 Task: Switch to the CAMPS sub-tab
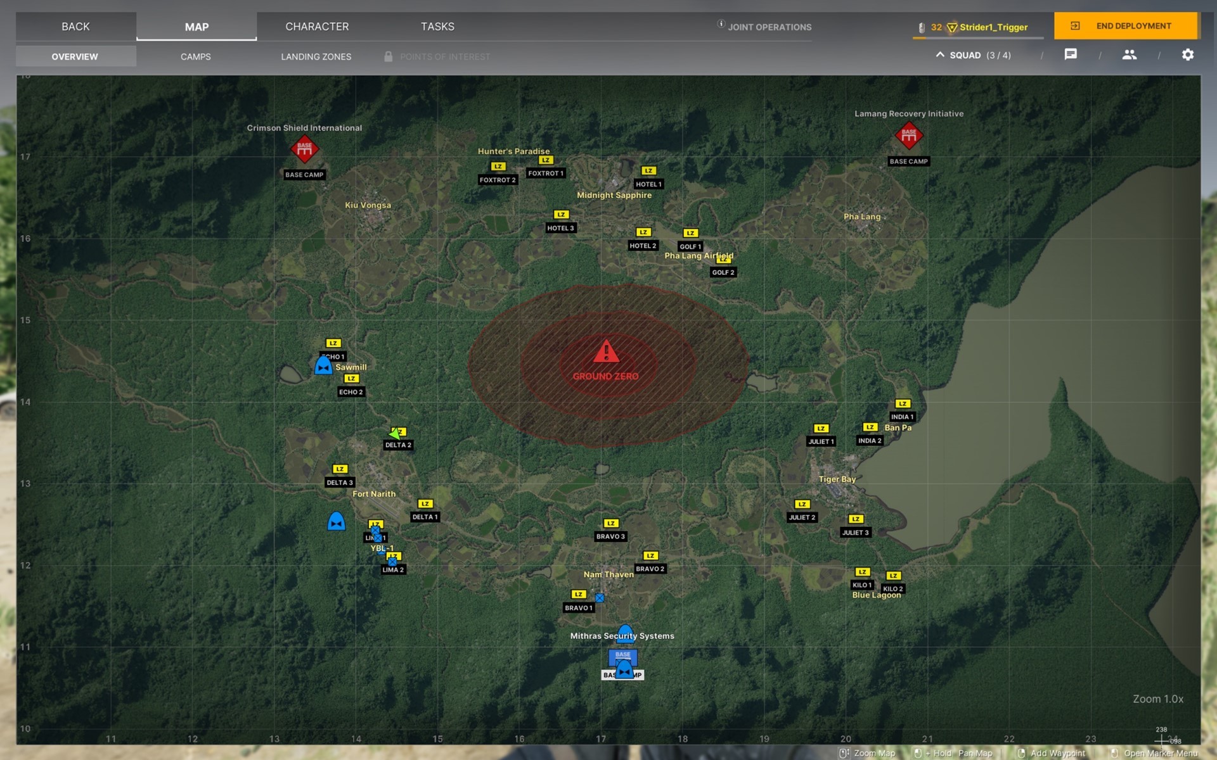196,56
